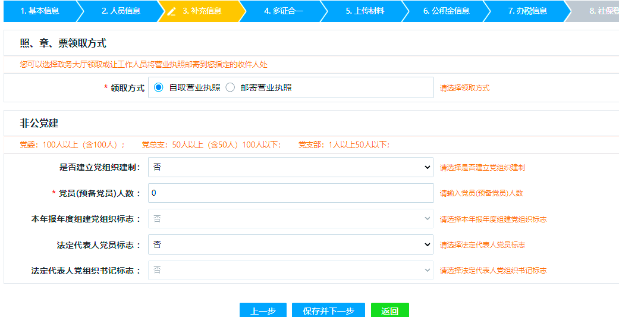619x317 pixels.
Task: Open step 6. 公积金信息
Action: tap(446, 11)
